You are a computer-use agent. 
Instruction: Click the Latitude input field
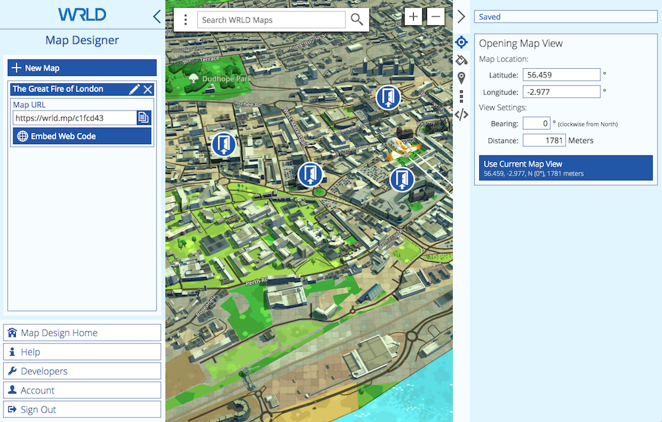[x=561, y=75]
